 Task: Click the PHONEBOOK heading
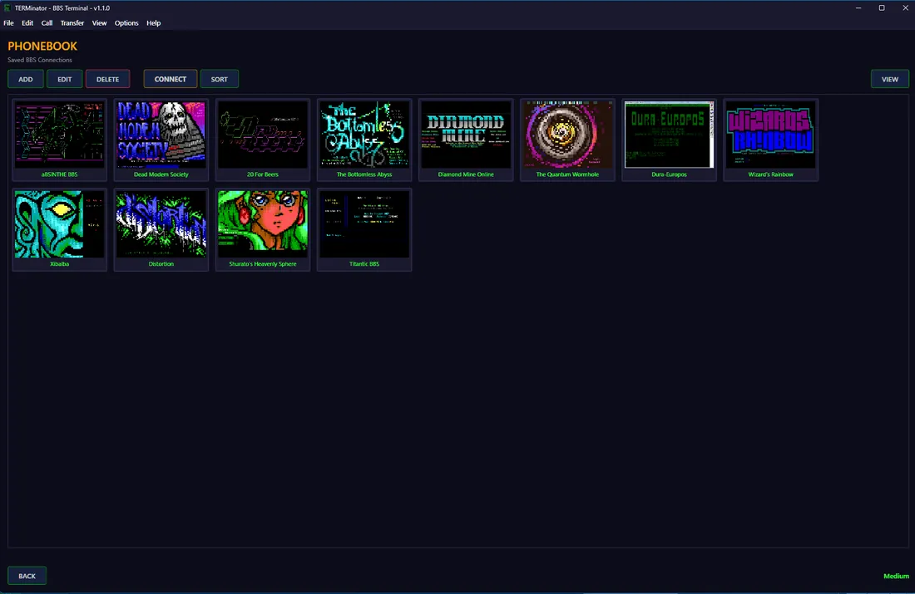point(42,46)
